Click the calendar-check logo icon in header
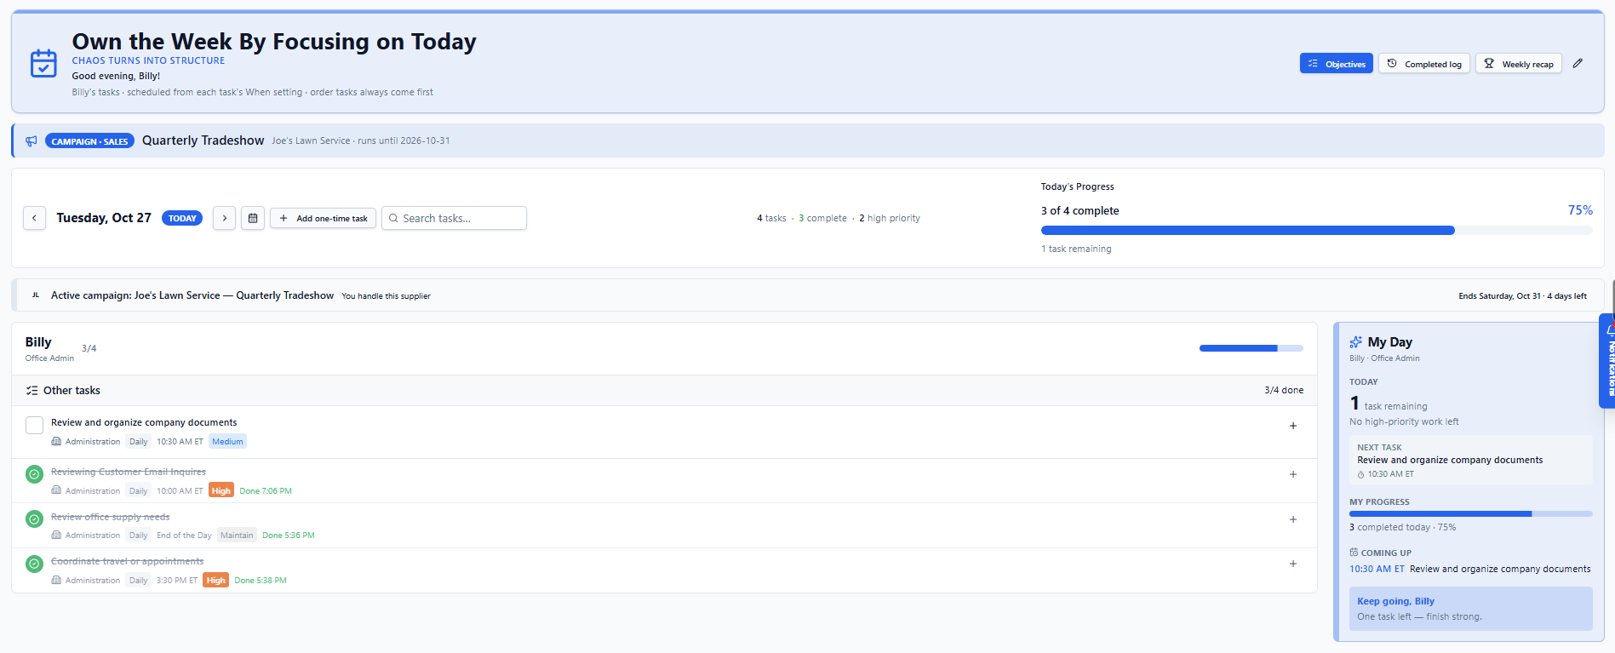This screenshot has width=1615, height=653. 43,63
